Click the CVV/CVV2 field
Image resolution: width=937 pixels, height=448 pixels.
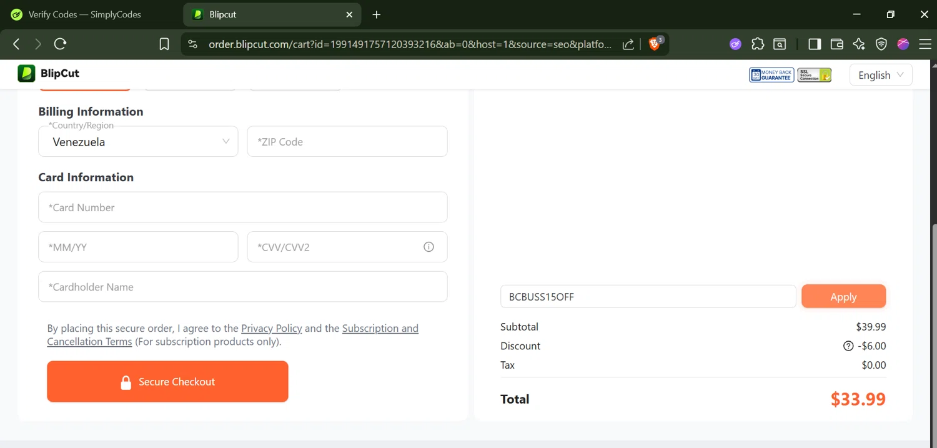tap(347, 247)
